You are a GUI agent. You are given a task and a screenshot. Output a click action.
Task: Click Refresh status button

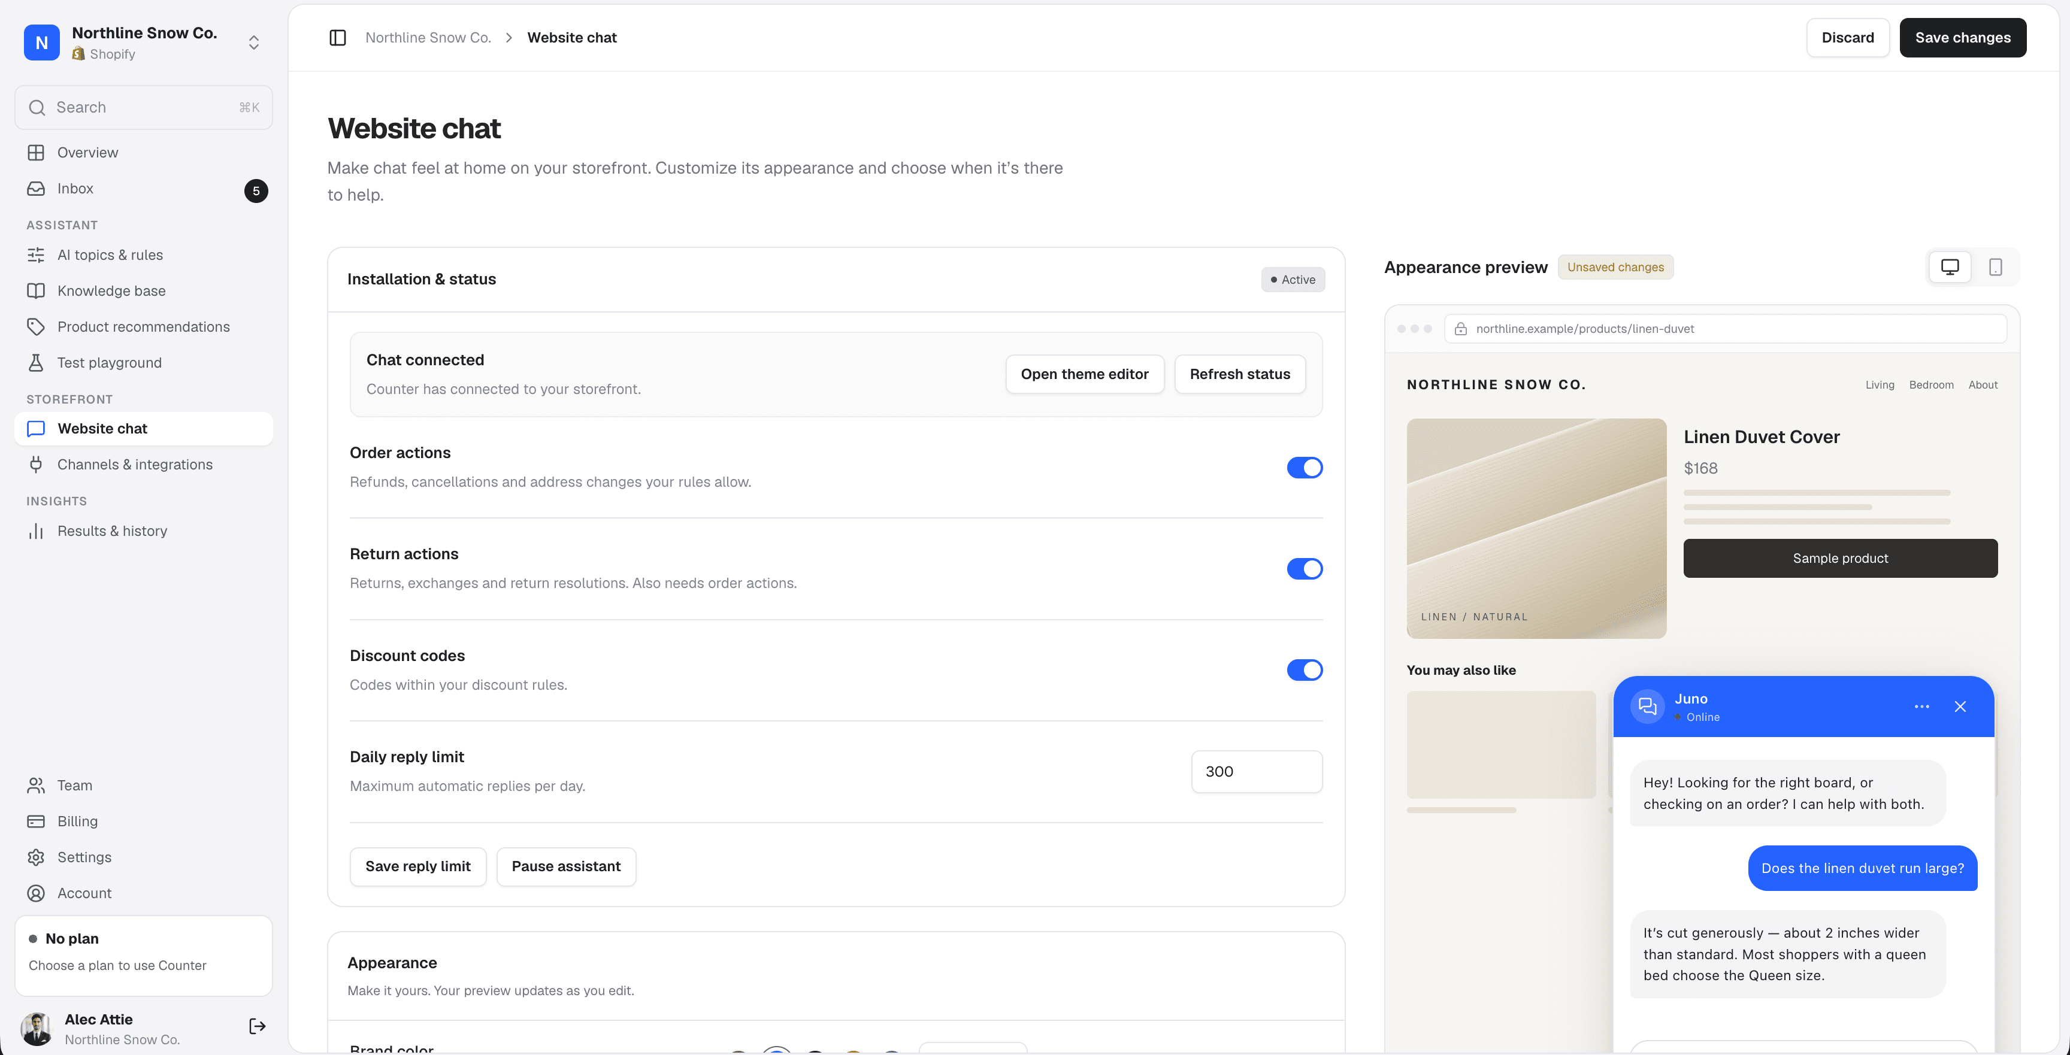click(x=1240, y=374)
